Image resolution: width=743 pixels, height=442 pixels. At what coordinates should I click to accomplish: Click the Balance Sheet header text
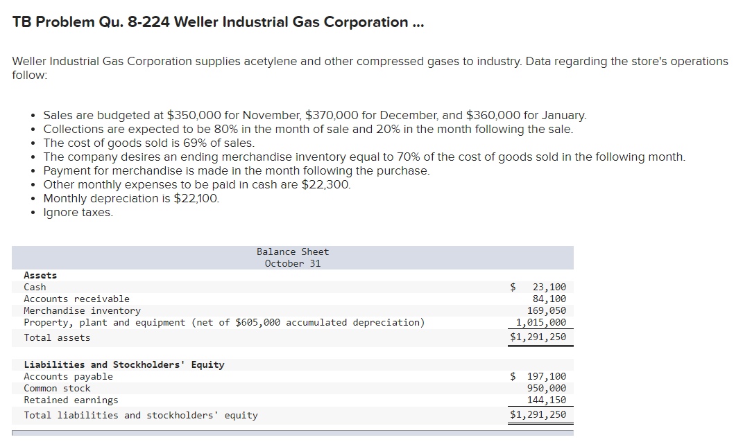tap(292, 251)
